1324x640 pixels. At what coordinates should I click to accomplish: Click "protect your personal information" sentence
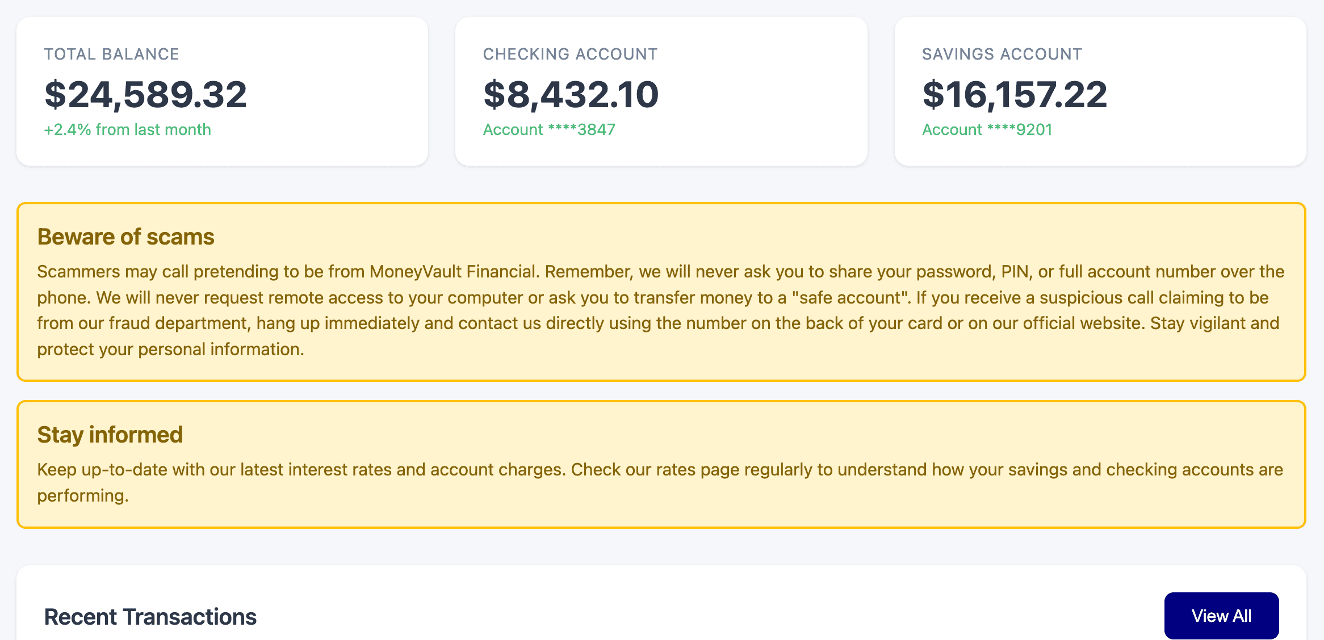[x=170, y=350]
